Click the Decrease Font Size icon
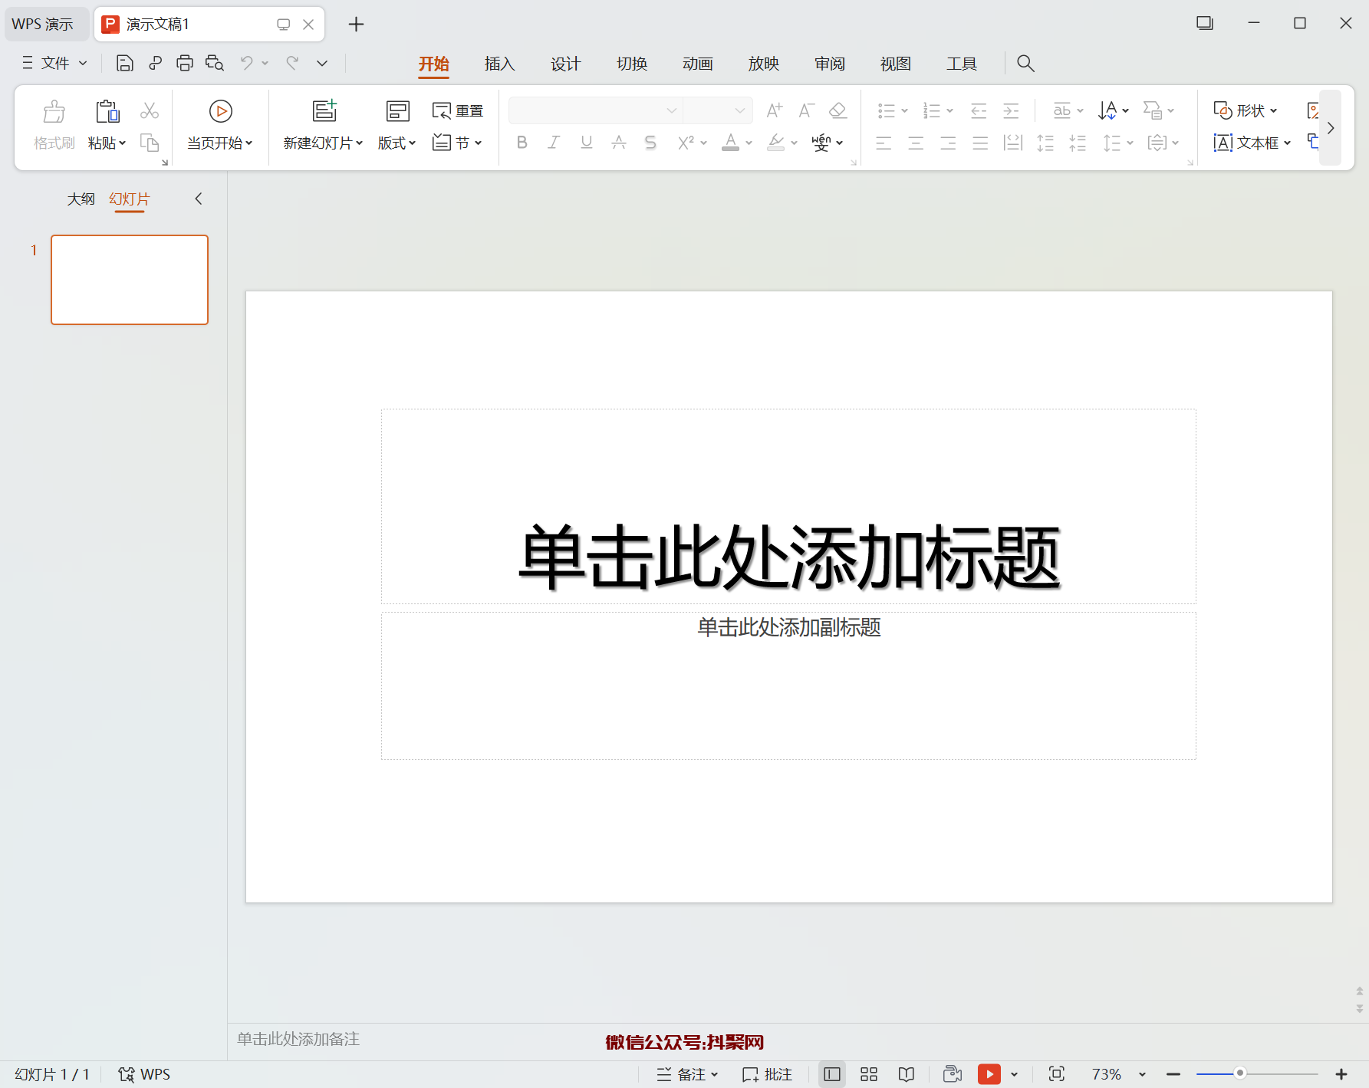 (x=806, y=110)
